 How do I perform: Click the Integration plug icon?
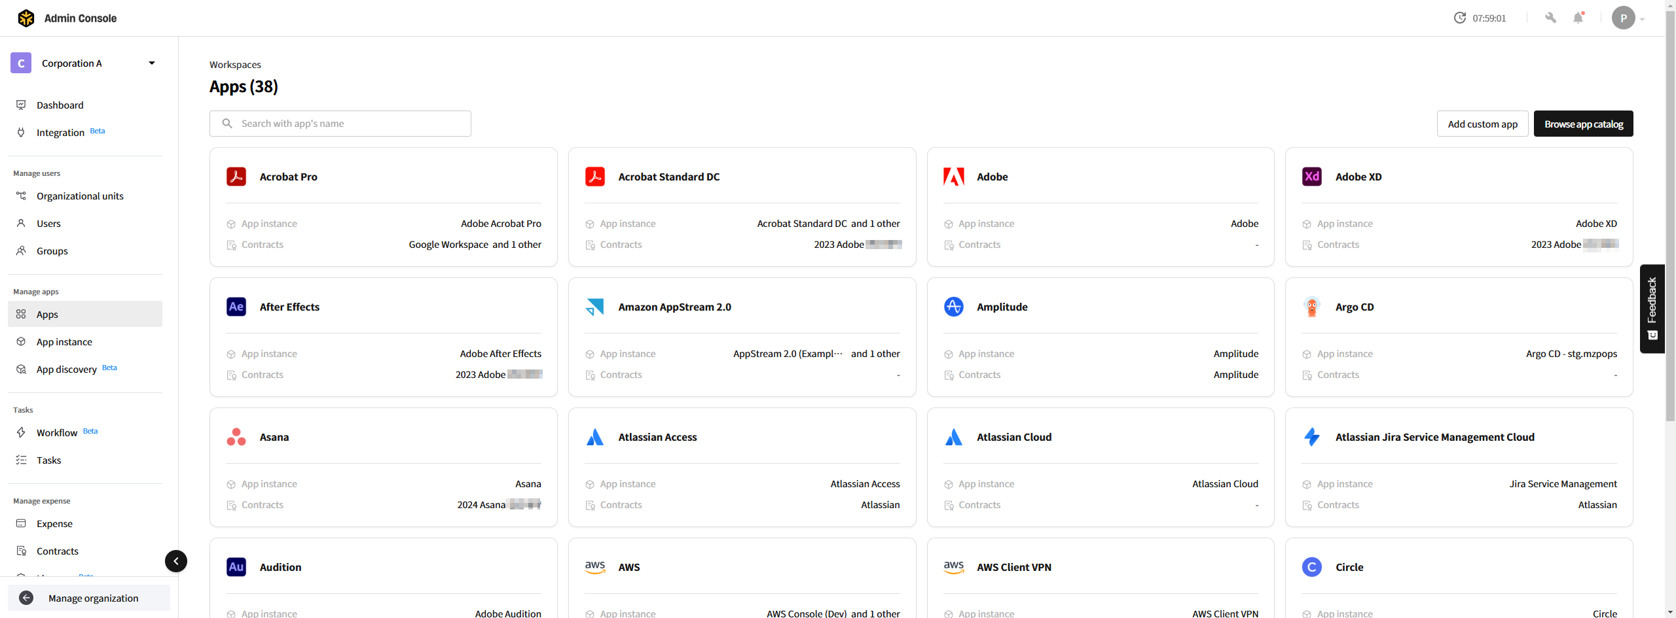pyautogui.click(x=21, y=132)
